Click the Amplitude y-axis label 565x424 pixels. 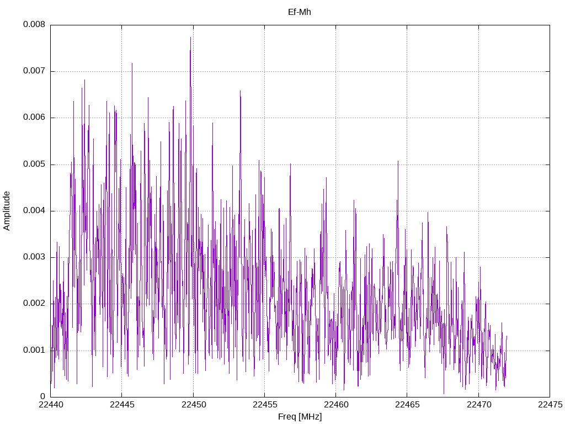point(7,210)
